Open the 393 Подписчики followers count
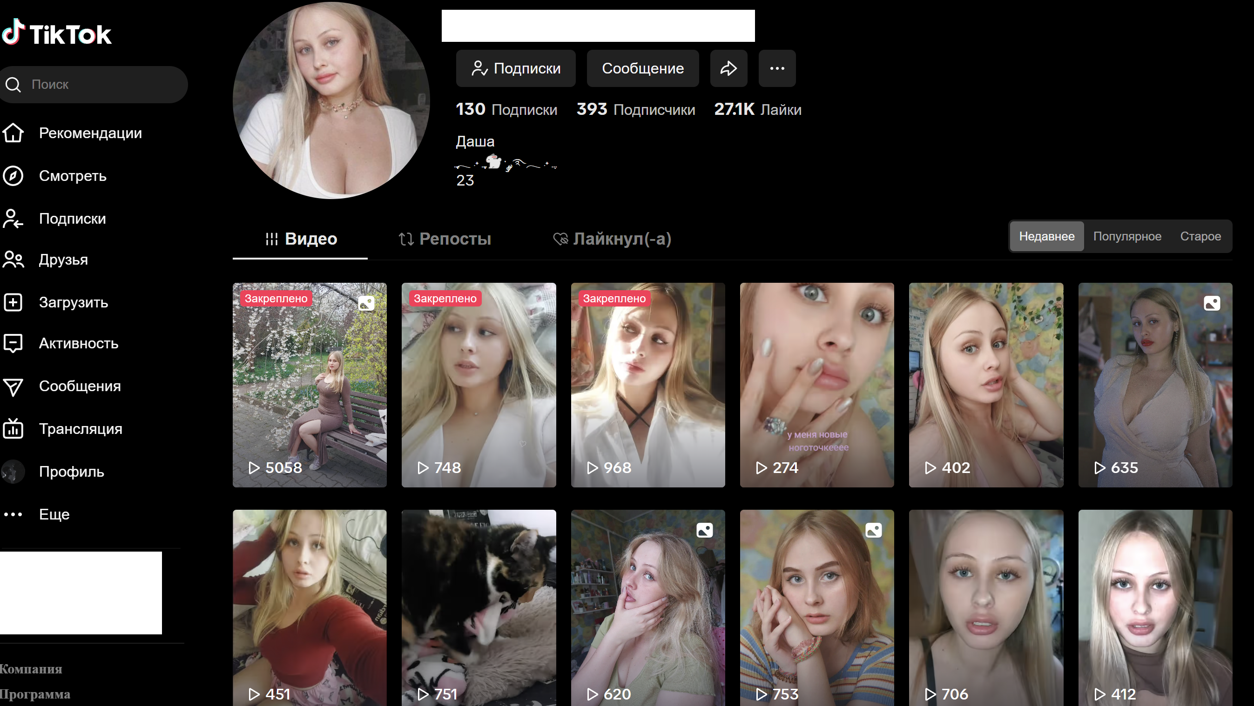The image size is (1254, 706). [x=636, y=109]
